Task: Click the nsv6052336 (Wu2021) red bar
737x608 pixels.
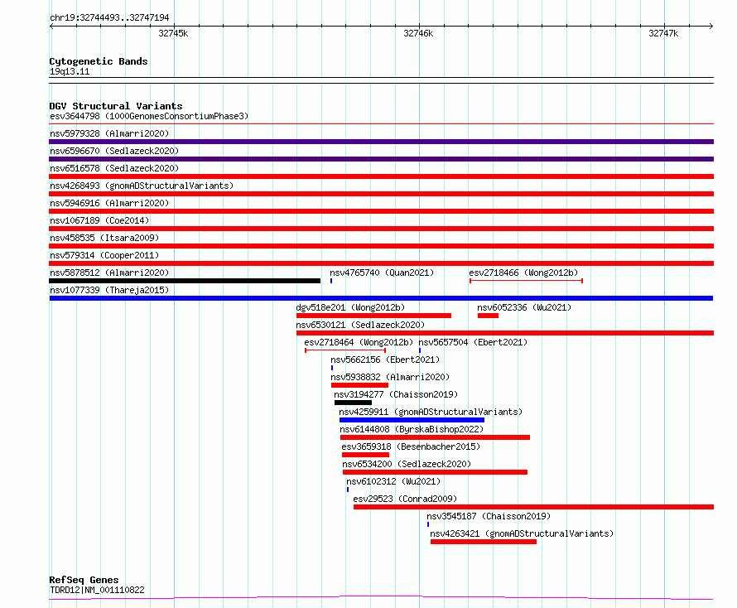Action: (x=488, y=316)
